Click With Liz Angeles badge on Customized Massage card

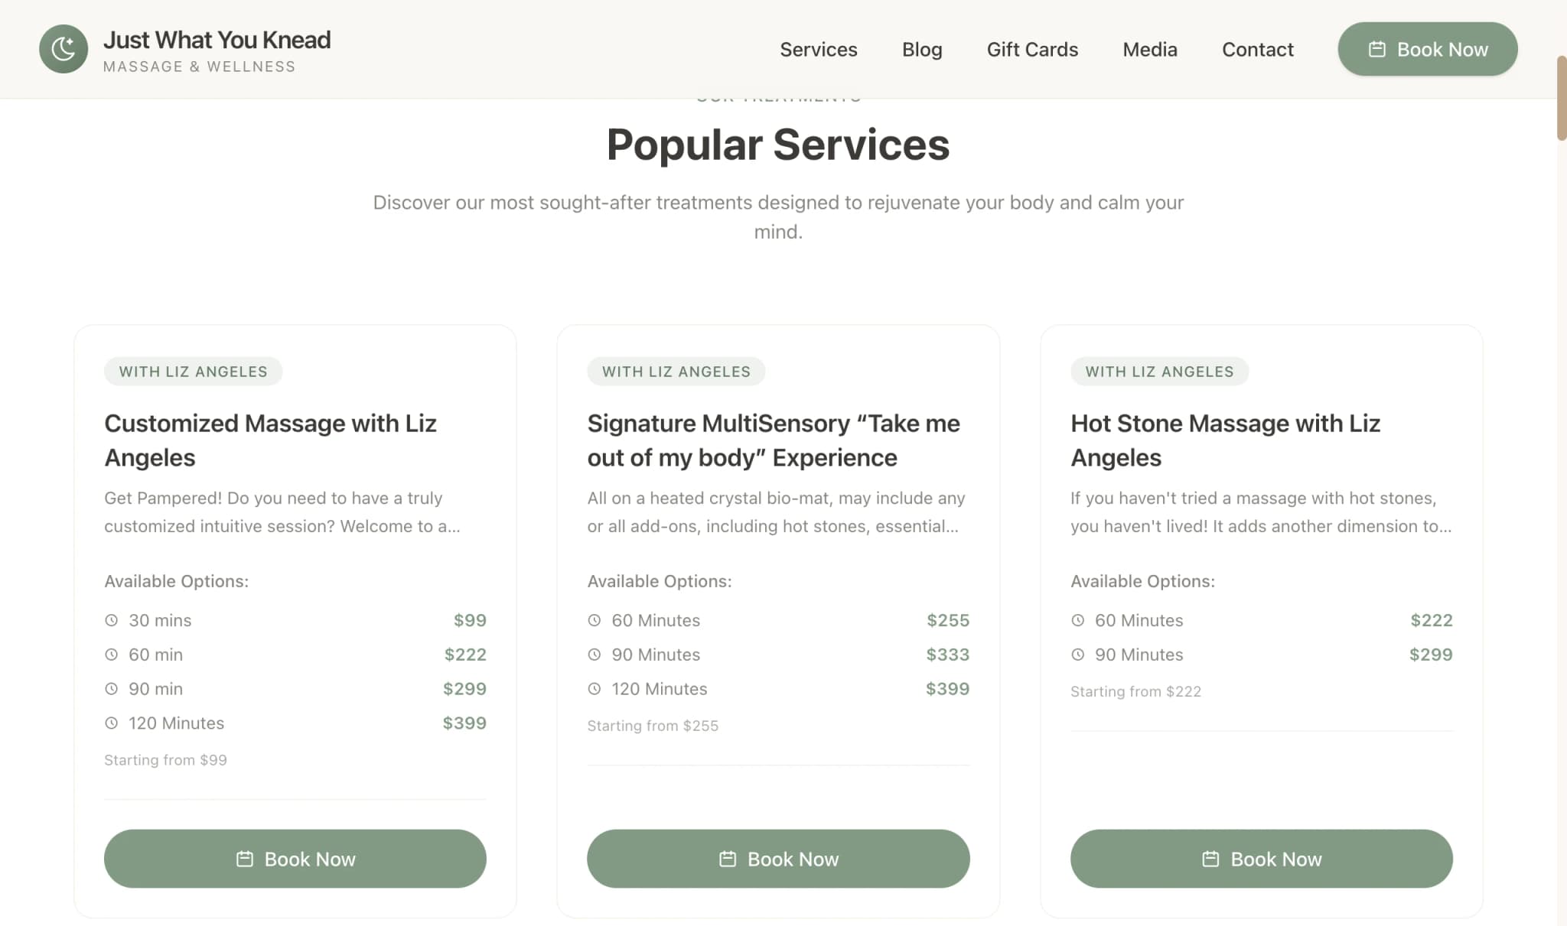(x=194, y=372)
